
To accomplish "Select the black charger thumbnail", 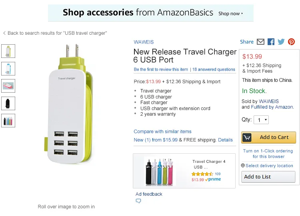I will [8, 103].
